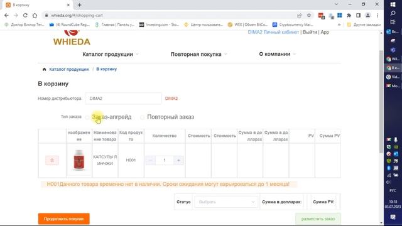This screenshot has width=402, height=226.
Task: Click the H001 product code cell
Action: click(x=131, y=160)
